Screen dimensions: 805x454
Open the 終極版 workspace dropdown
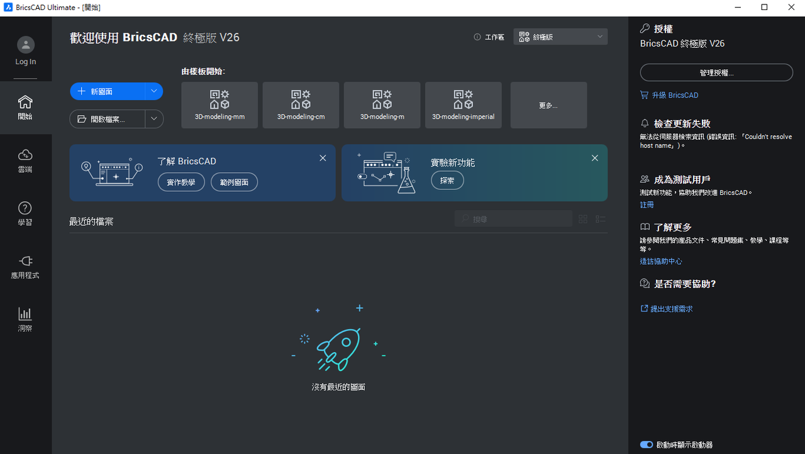[x=560, y=37]
